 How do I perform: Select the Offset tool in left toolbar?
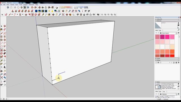tap(5, 57)
